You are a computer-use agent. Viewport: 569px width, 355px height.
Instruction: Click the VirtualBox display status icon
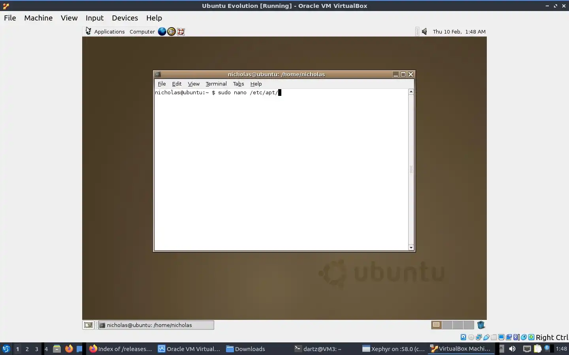click(501, 337)
